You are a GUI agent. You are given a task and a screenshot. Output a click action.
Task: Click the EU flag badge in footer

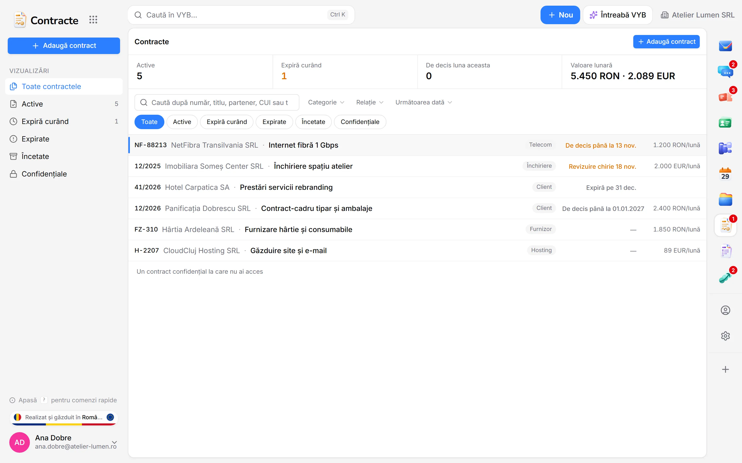[110, 417]
